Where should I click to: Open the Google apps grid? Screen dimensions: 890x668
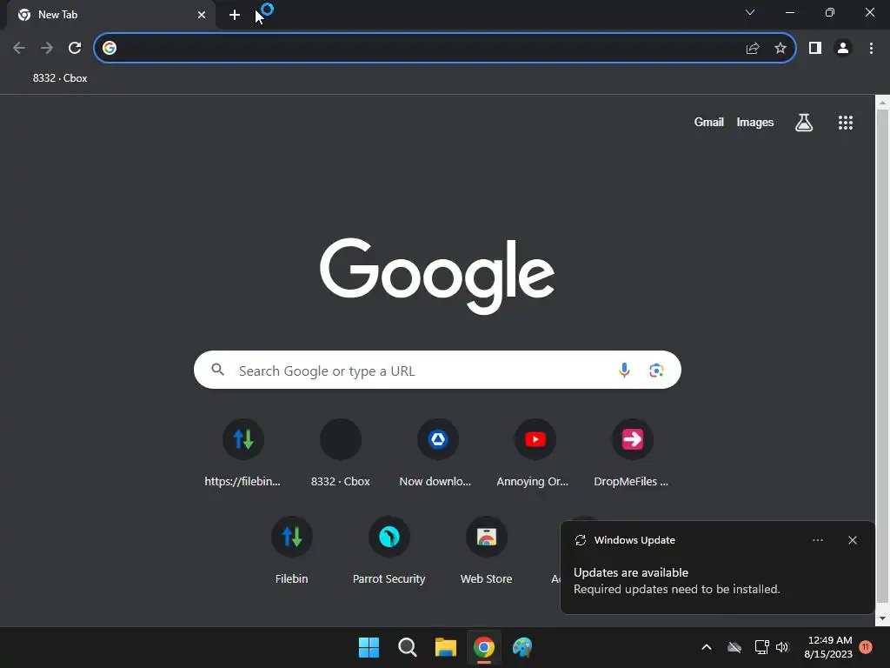pos(846,122)
